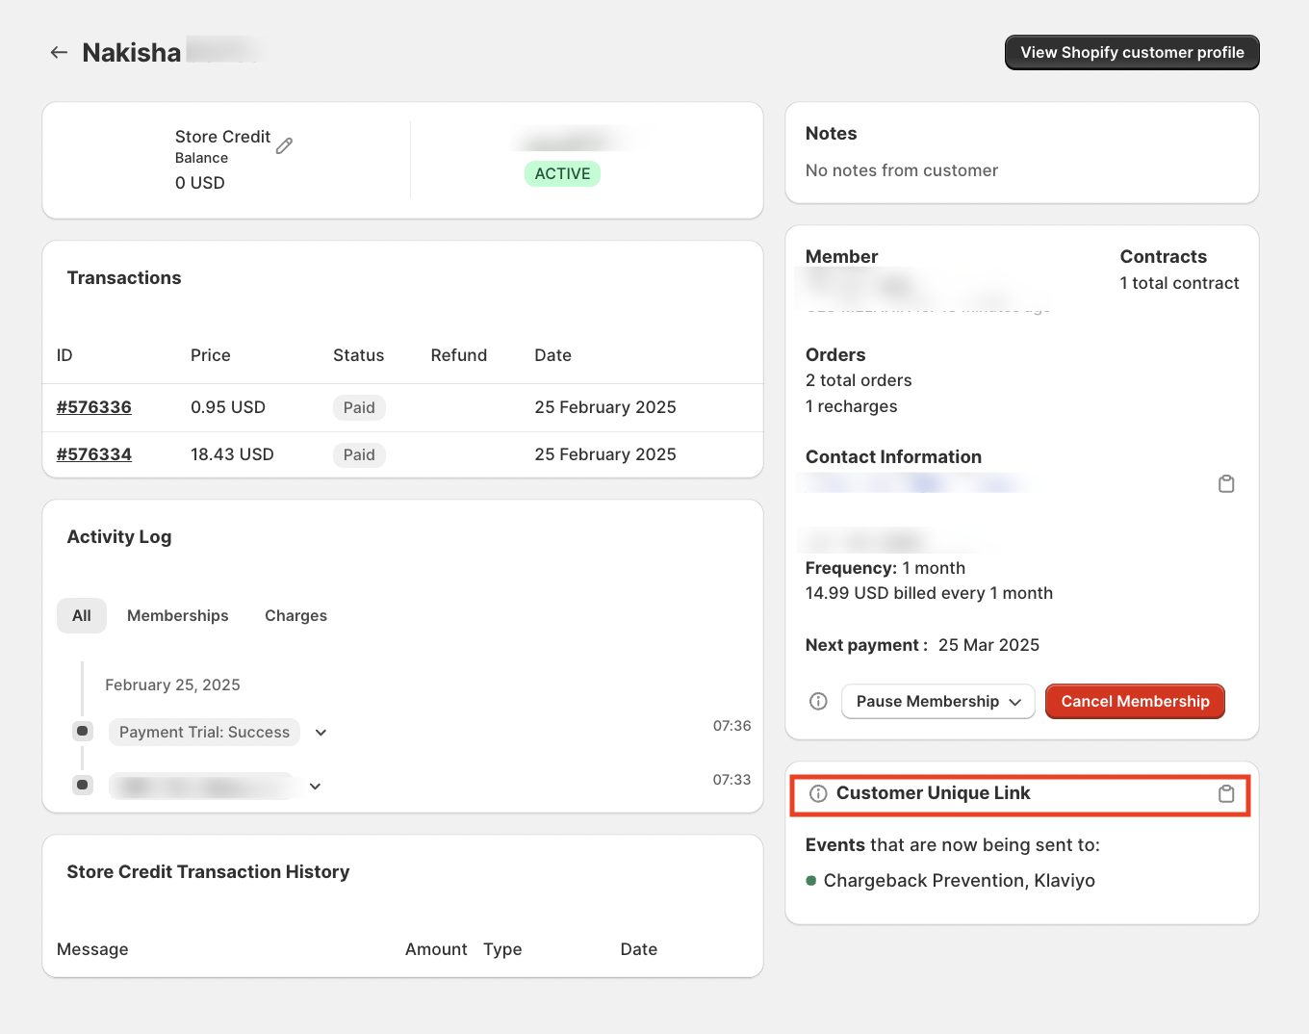1309x1034 pixels.
Task: Select the Charges filter tab
Action: coord(295,615)
